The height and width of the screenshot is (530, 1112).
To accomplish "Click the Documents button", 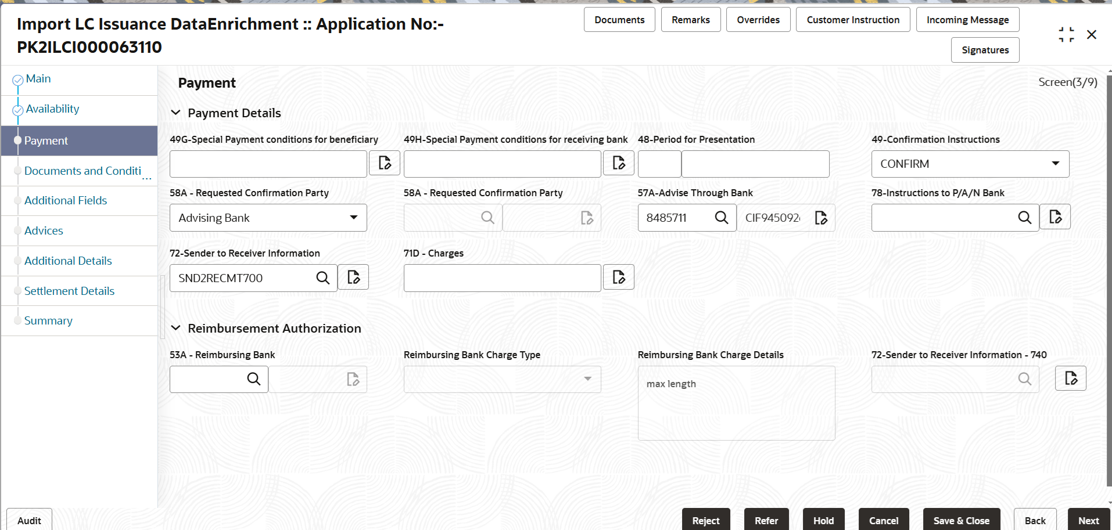I will pos(619,20).
